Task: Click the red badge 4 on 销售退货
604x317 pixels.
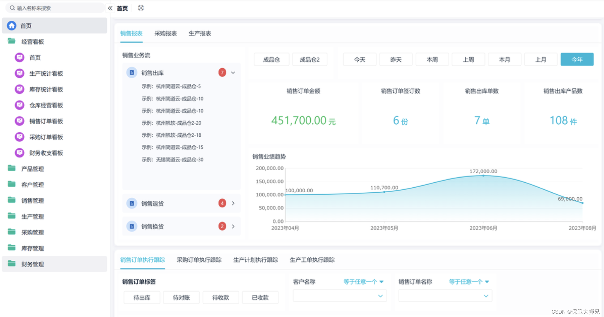Action: (222, 203)
